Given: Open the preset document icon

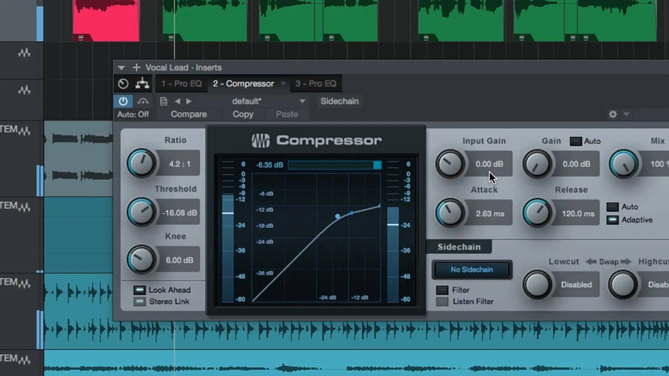Looking at the screenshot, I should (163, 101).
